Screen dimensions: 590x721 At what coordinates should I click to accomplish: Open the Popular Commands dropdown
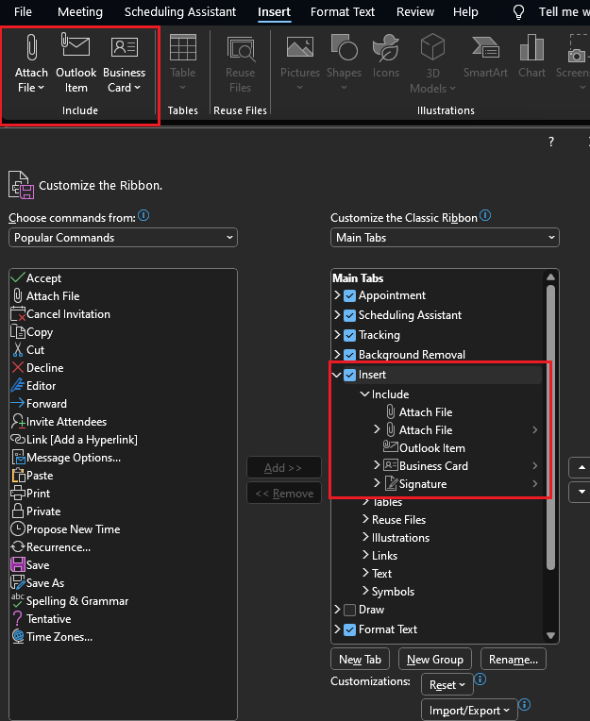(123, 238)
